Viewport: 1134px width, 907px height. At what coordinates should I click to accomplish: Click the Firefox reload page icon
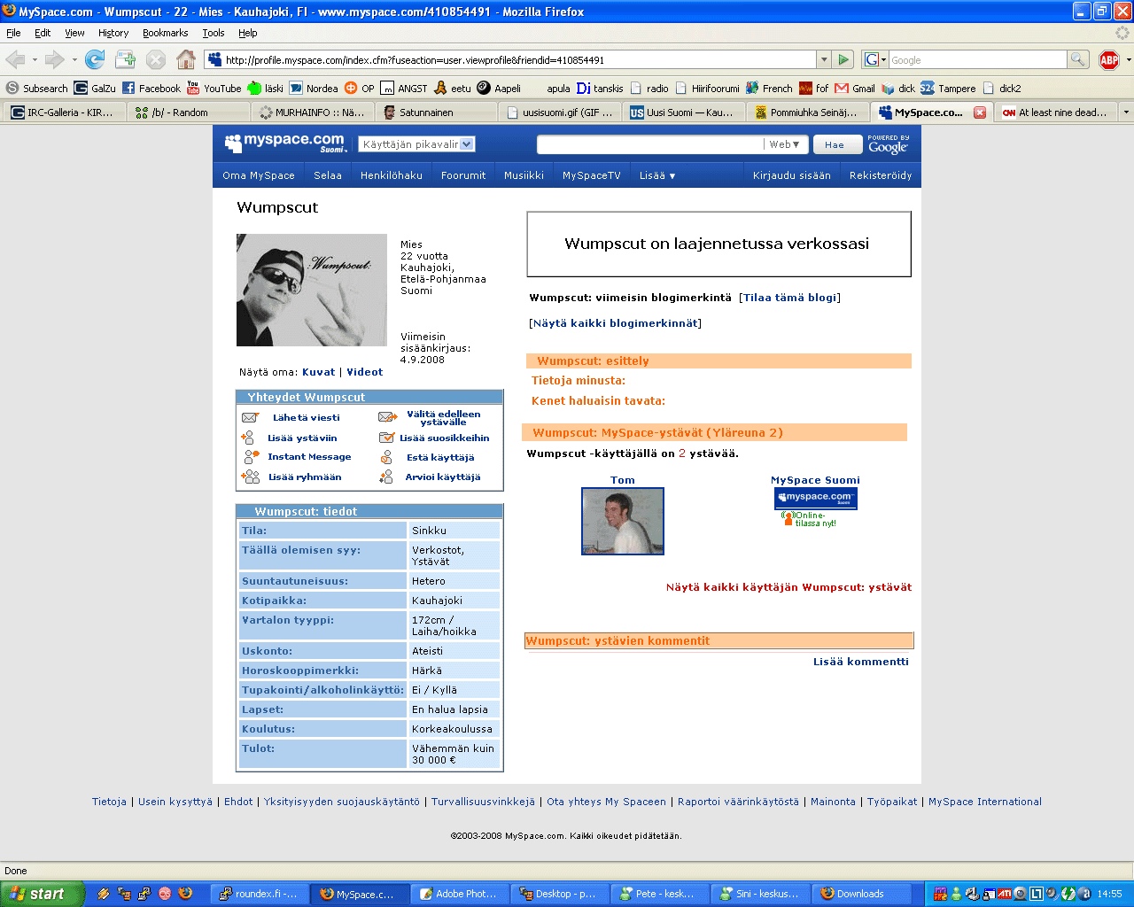(95, 59)
